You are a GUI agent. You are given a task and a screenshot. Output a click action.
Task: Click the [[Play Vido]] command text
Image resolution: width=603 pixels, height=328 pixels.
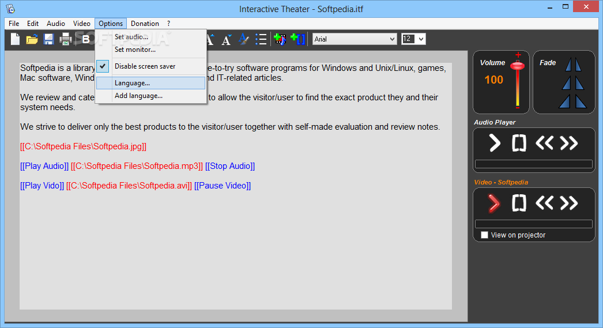click(42, 186)
